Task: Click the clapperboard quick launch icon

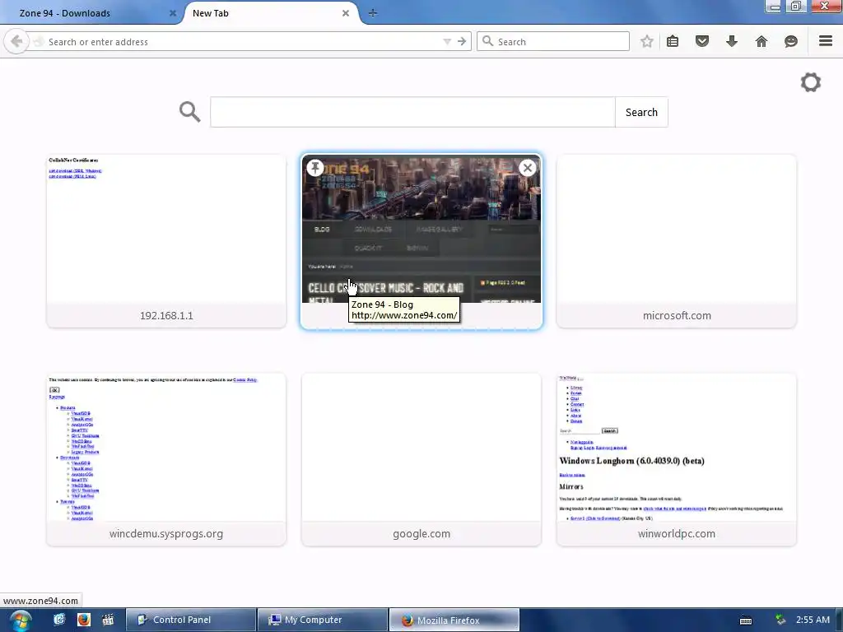Action: tap(108, 620)
